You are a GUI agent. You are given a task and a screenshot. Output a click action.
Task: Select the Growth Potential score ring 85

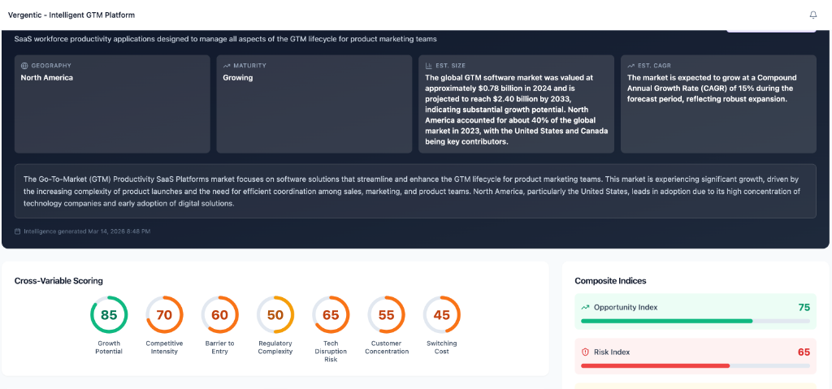pos(109,315)
